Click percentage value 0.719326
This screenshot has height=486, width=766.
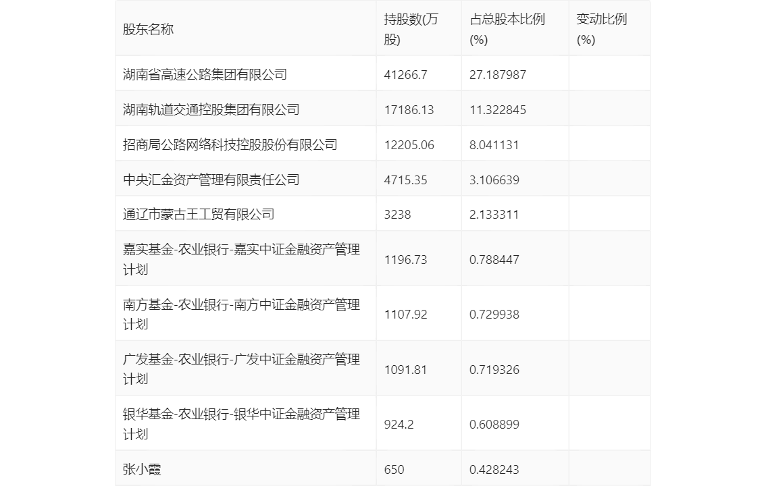click(x=494, y=370)
